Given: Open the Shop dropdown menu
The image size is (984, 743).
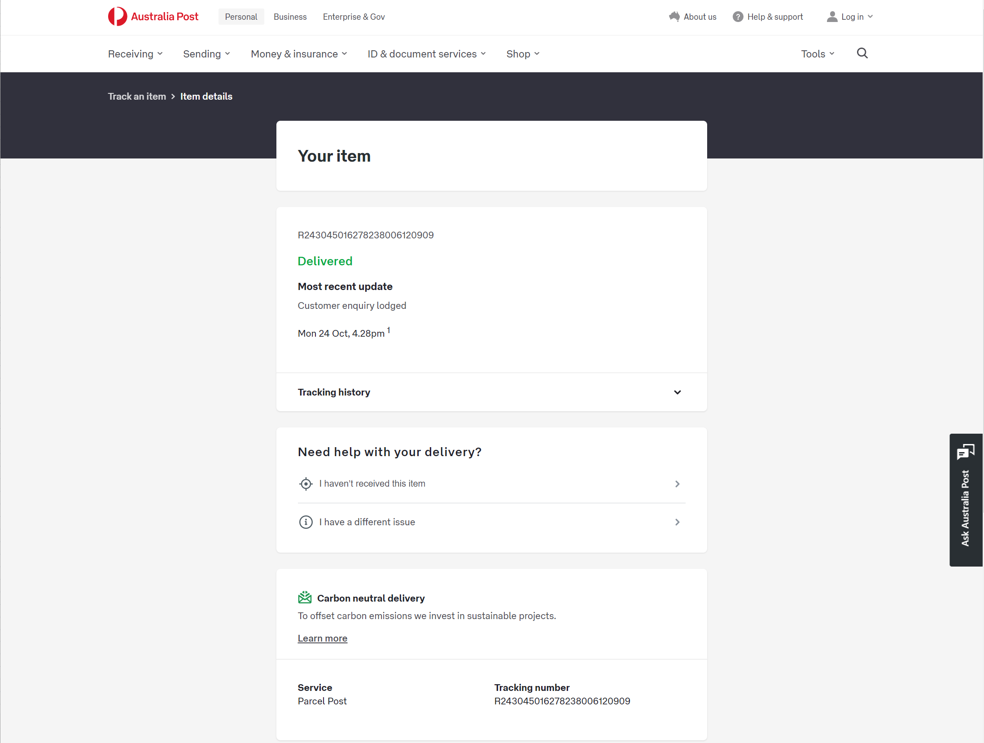Looking at the screenshot, I should 523,54.
